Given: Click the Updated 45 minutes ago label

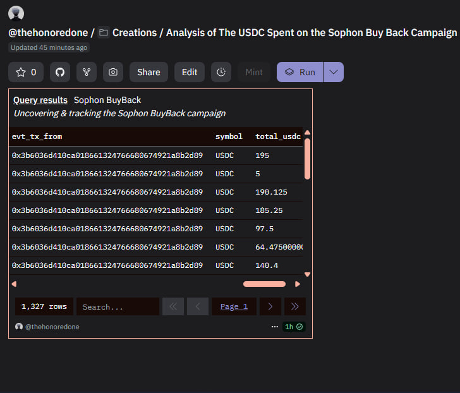Looking at the screenshot, I should (49, 47).
